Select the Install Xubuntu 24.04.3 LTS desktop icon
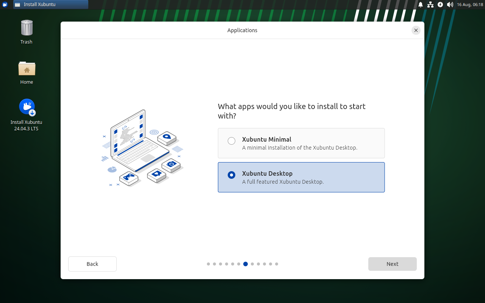The height and width of the screenshot is (303, 485). coord(27,108)
